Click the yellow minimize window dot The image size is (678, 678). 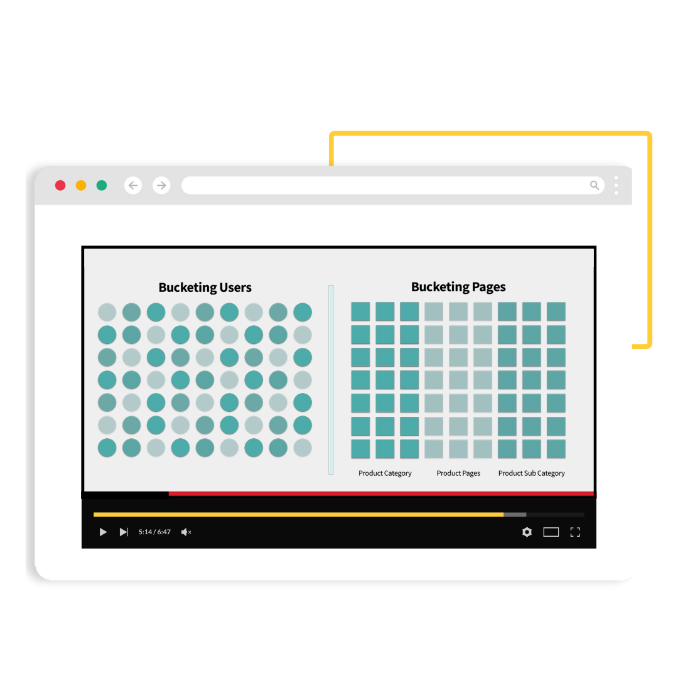[81, 185]
